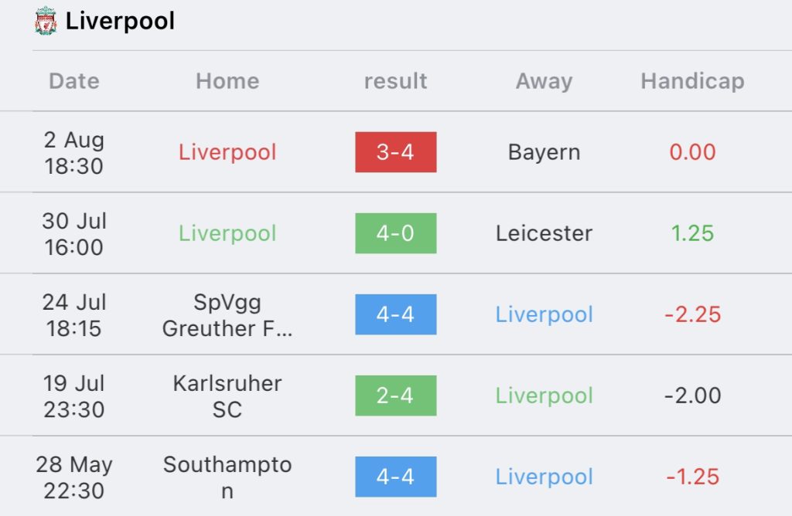Image resolution: width=792 pixels, height=516 pixels.
Task: Select the 2 Aug 18:30 match date
Action: (74, 153)
